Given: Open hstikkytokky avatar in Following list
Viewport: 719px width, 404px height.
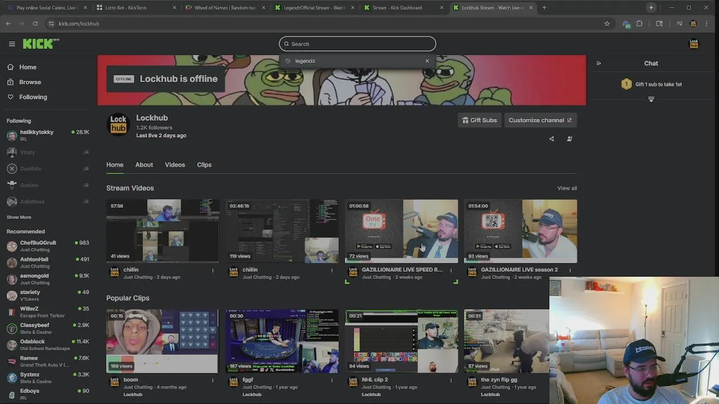Looking at the screenshot, I should (12, 135).
